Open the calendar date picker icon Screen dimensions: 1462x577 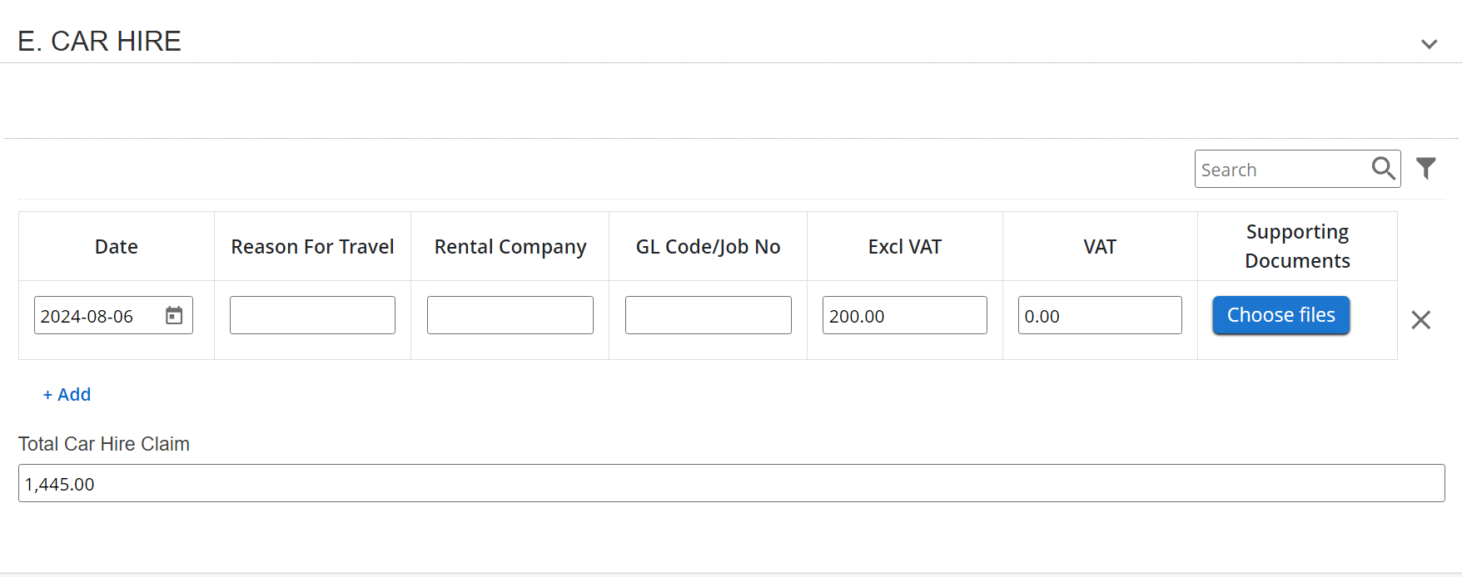[174, 316]
